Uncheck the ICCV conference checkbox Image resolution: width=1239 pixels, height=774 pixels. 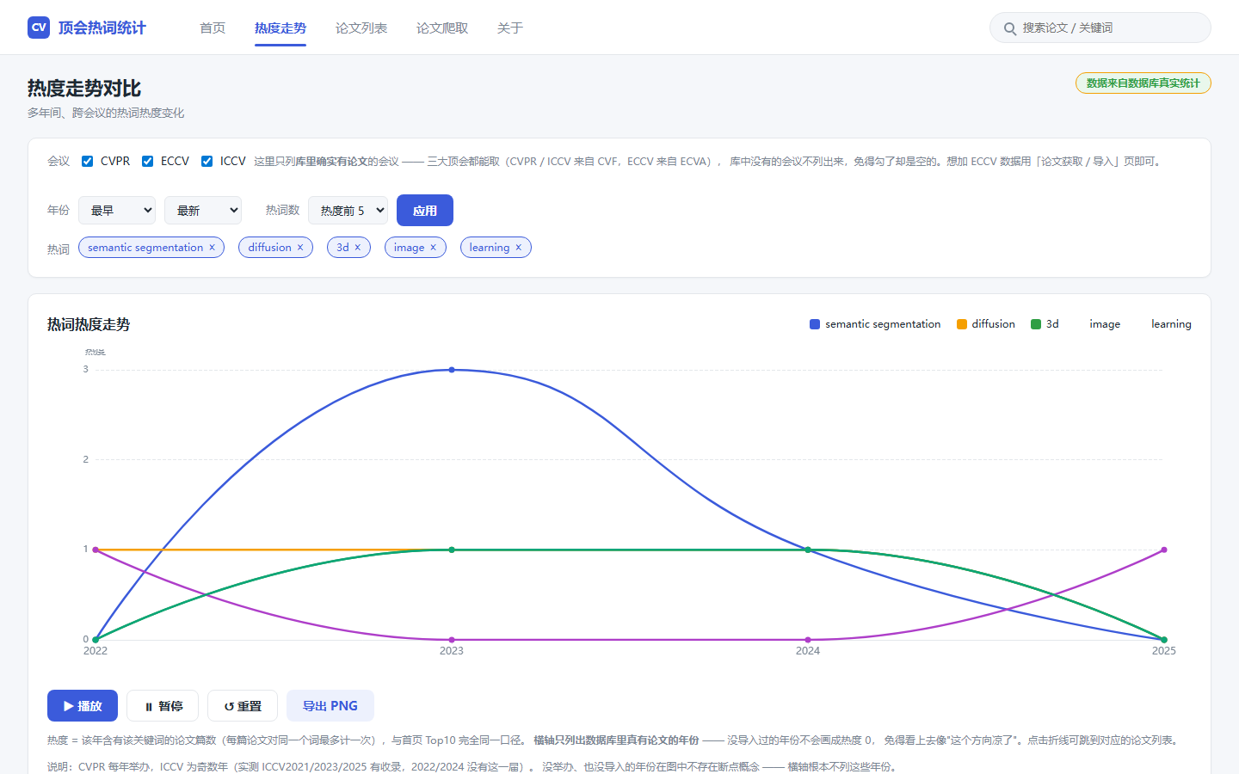(206, 161)
